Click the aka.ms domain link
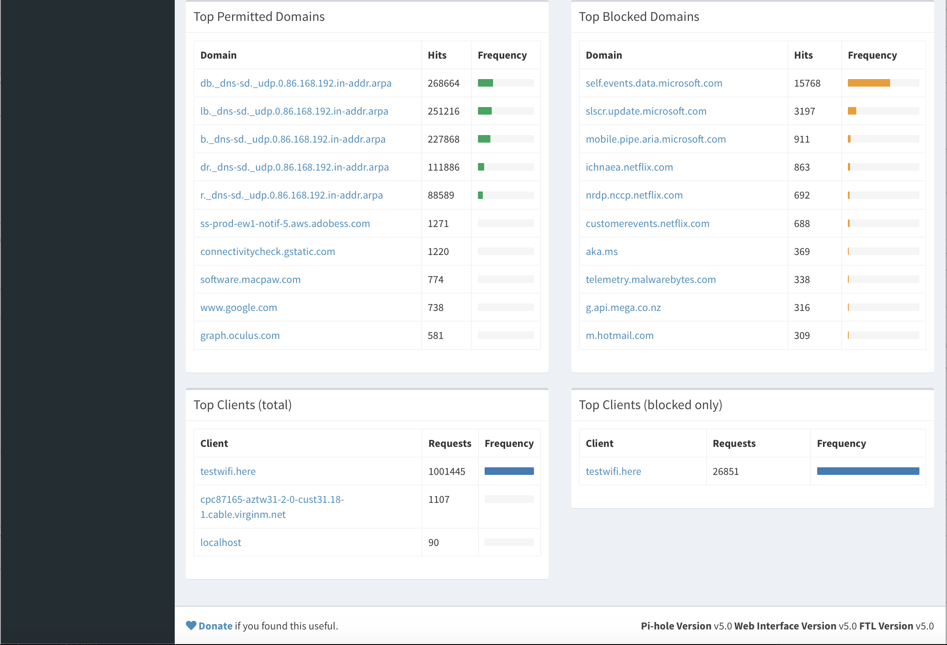The height and width of the screenshot is (645, 947). click(602, 251)
